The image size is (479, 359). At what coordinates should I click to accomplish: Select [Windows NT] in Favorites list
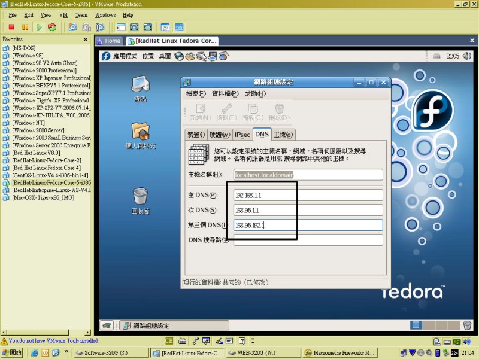pyautogui.click(x=28, y=123)
